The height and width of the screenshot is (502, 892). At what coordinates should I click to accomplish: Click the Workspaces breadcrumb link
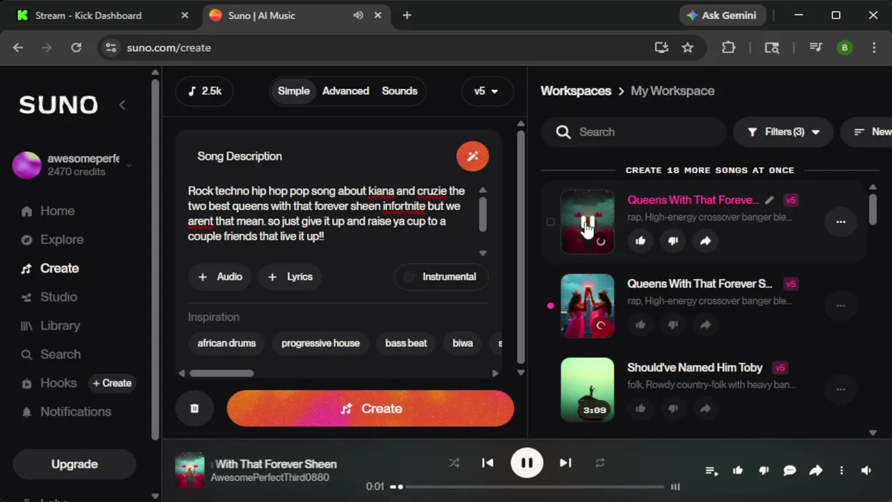pos(576,91)
